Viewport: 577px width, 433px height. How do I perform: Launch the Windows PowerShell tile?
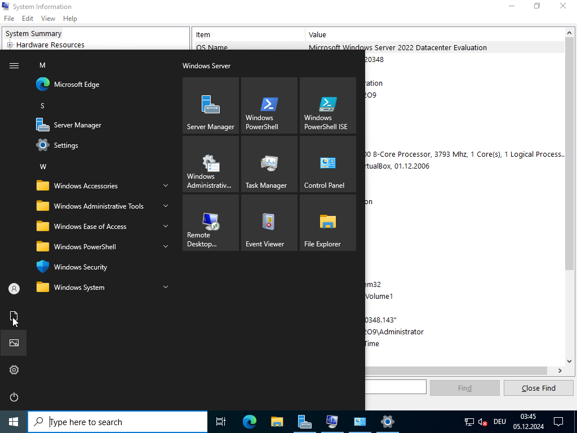coord(269,105)
